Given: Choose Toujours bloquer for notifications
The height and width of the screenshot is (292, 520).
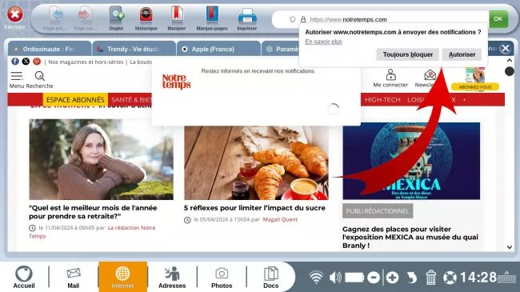Looking at the screenshot, I should click(407, 54).
